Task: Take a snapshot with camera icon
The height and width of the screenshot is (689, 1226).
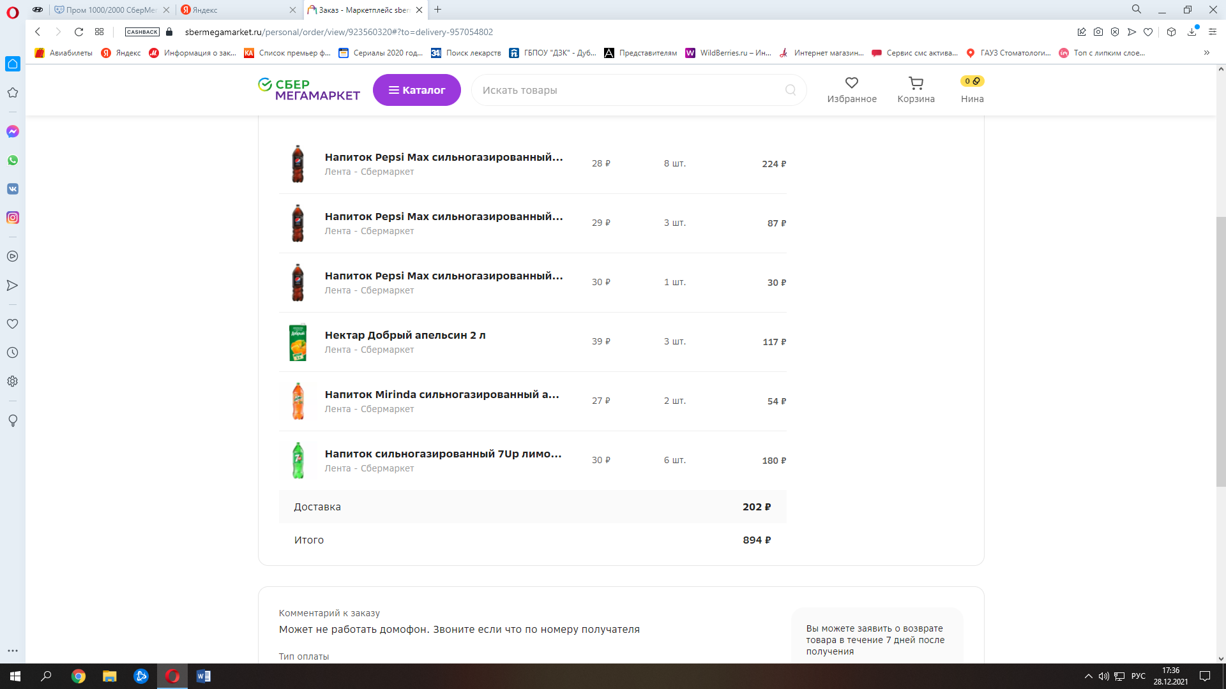Action: point(1098,32)
